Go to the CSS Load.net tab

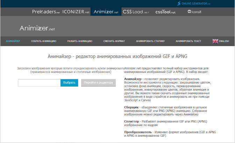[x=136, y=12]
